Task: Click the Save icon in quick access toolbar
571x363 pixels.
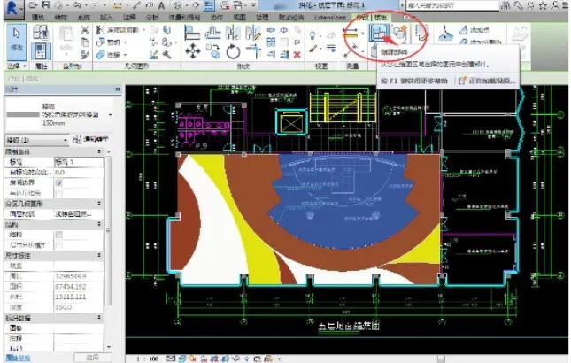Action: [45, 4]
